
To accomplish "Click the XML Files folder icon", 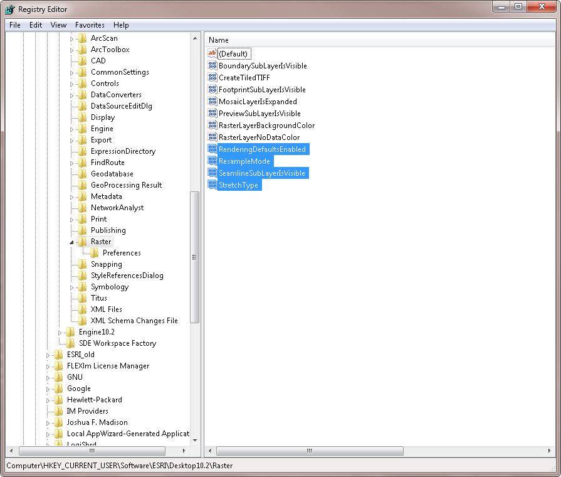I will tap(82, 309).
